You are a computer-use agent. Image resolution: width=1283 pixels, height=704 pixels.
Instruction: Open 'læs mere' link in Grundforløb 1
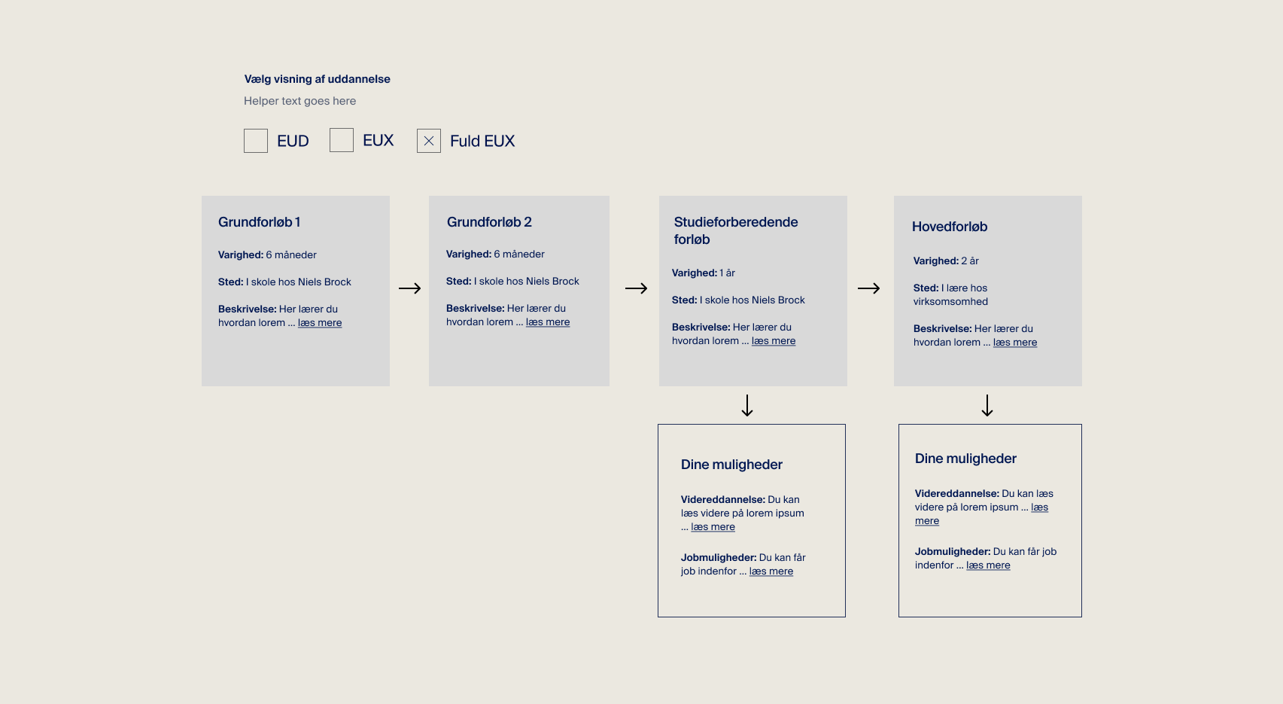click(x=320, y=323)
